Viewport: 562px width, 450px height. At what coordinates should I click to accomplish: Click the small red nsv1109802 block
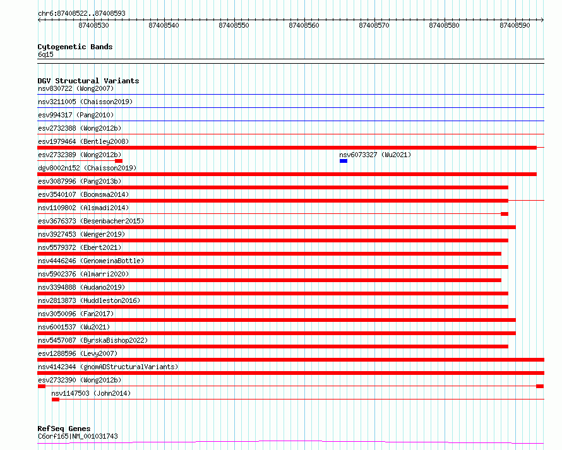point(505,214)
